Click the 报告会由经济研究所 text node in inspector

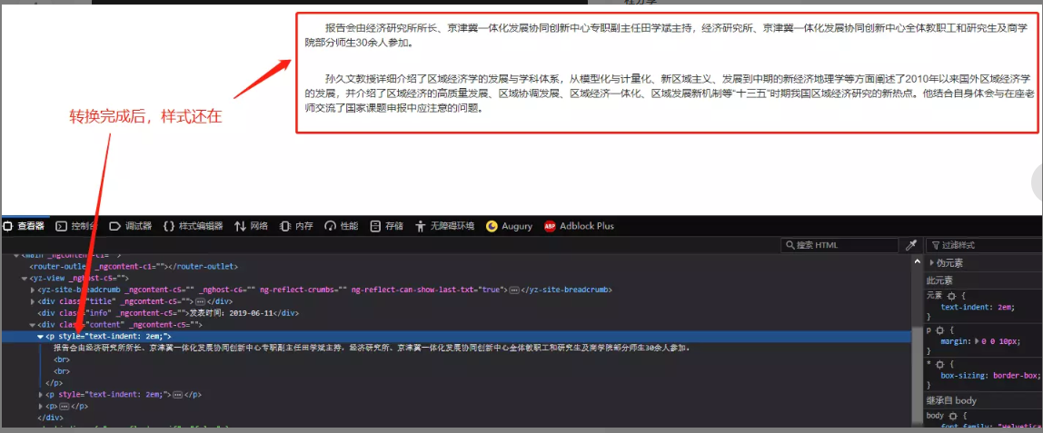[372, 348]
